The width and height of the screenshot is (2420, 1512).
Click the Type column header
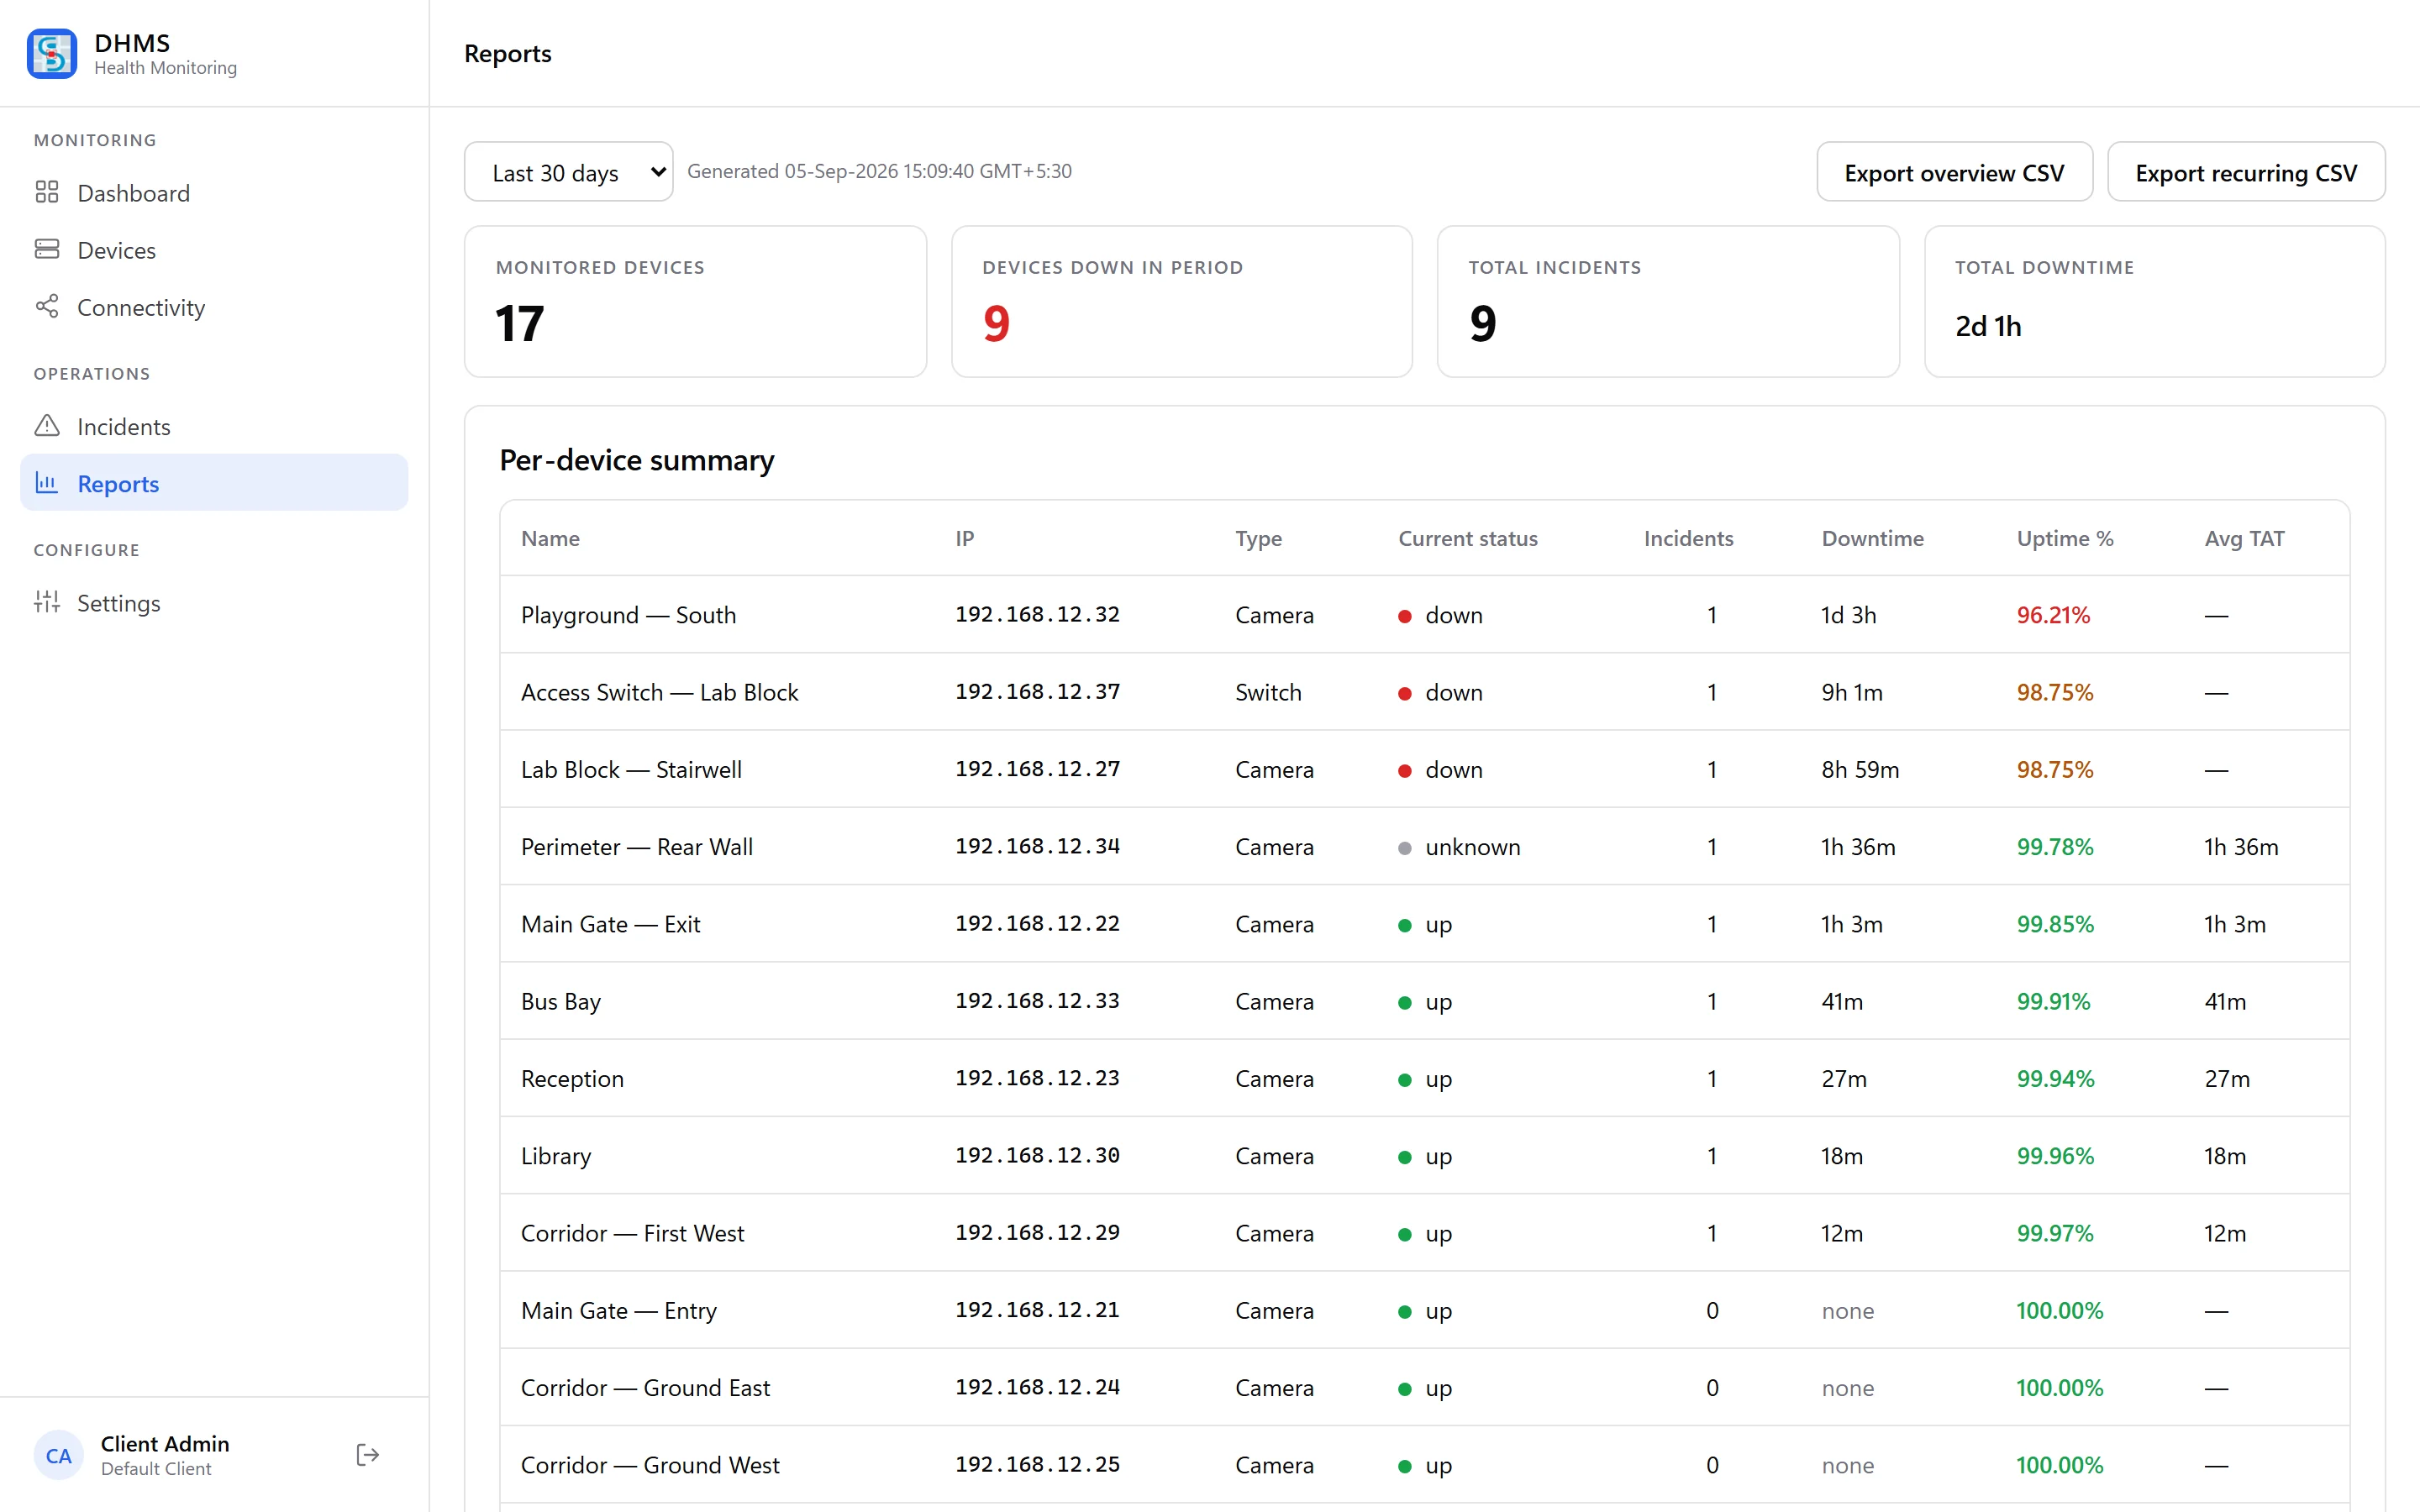(1258, 538)
